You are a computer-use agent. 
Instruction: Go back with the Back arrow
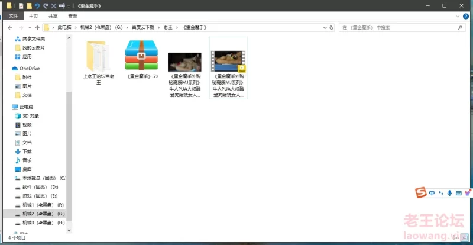click(x=10, y=27)
